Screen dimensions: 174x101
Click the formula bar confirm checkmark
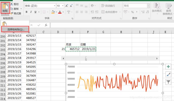click(39, 25)
